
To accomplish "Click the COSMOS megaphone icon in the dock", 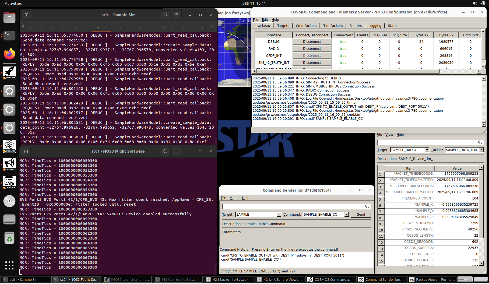I will pyautogui.click(x=9, y=164).
